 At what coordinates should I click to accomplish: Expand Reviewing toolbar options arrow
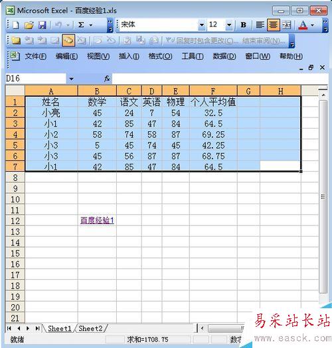(x=291, y=41)
